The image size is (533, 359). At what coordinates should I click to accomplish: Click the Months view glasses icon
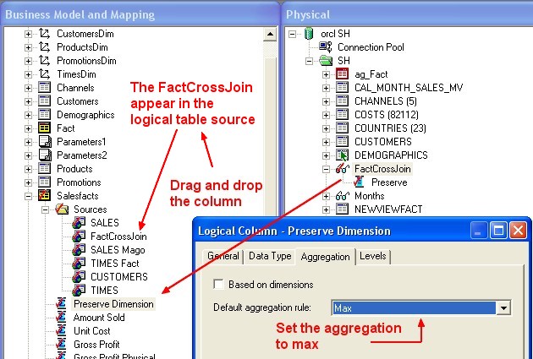343,196
